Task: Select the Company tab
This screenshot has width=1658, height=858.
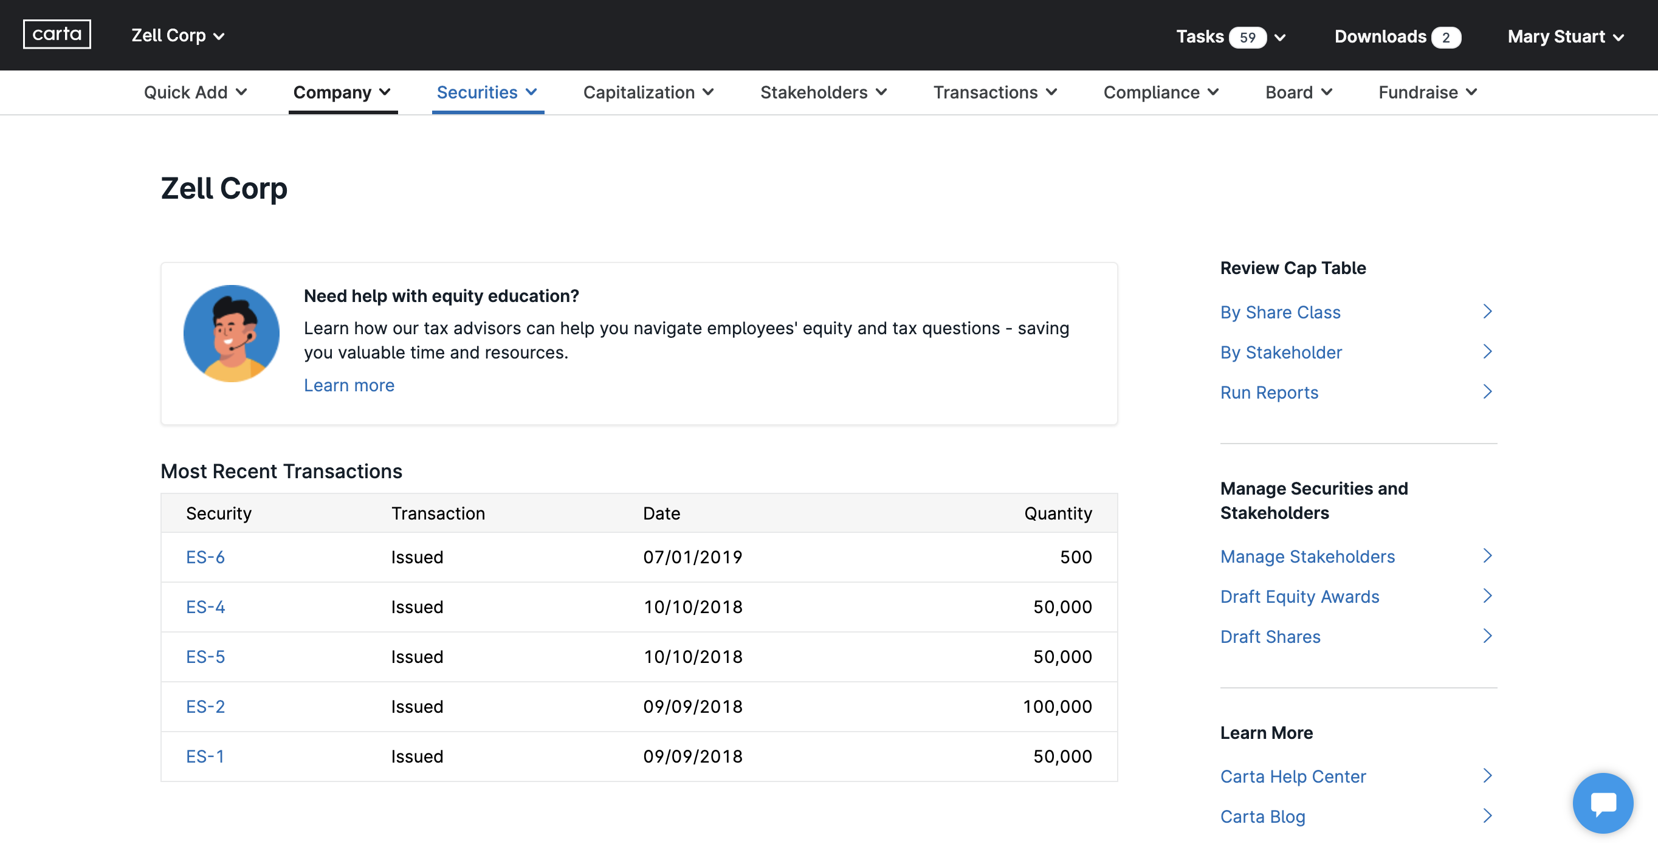Action: pos(342,92)
